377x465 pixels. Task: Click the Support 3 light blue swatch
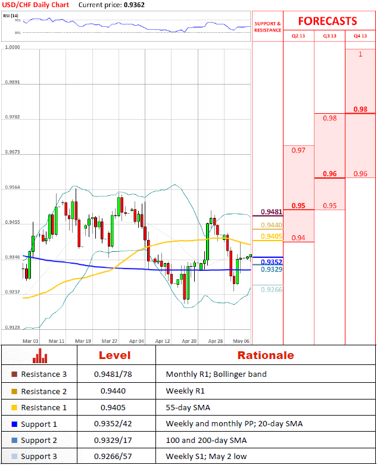pos(14,457)
